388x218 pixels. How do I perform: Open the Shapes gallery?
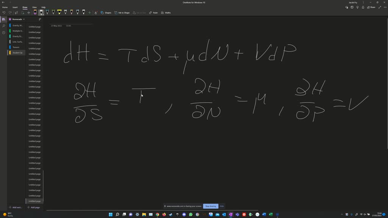(107, 12)
